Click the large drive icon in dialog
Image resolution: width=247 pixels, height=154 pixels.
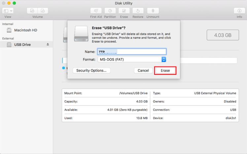81,34
